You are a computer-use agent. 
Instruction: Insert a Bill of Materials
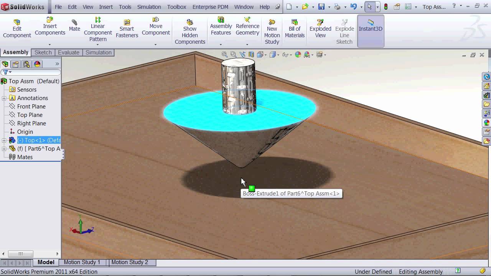tap(295, 29)
